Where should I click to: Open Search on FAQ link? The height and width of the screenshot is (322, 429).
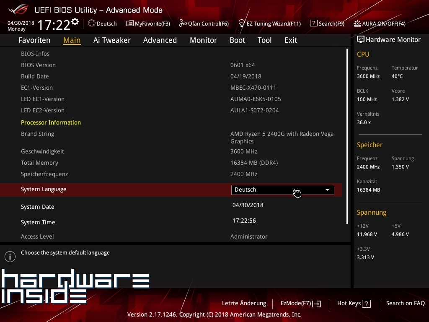click(x=406, y=304)
